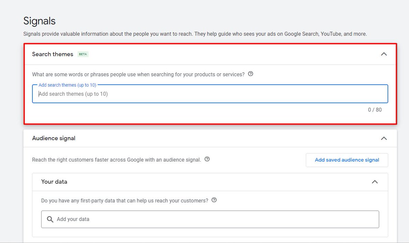Open help icon next to audience signal description
This screenshot has width=409, height=243.
point(207,159)
